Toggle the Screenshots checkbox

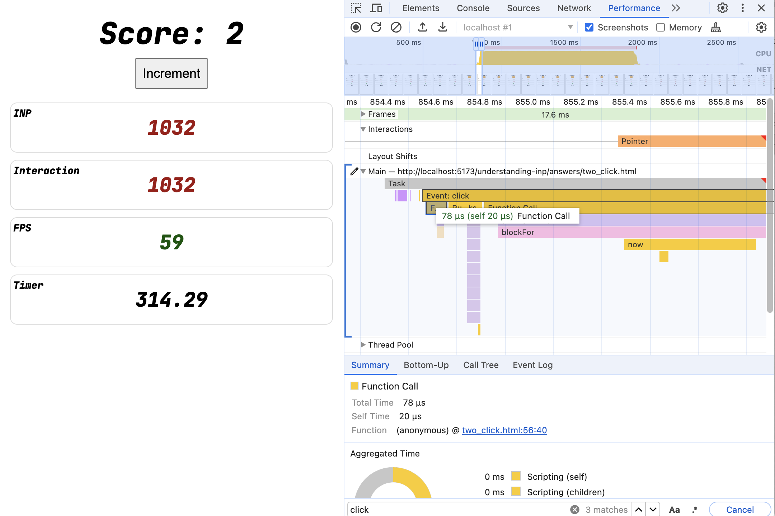pyautogui.click(x=589, y=27)
